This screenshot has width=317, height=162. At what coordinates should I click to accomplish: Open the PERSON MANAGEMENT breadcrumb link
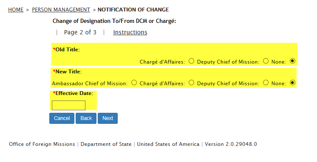(61, 10)
